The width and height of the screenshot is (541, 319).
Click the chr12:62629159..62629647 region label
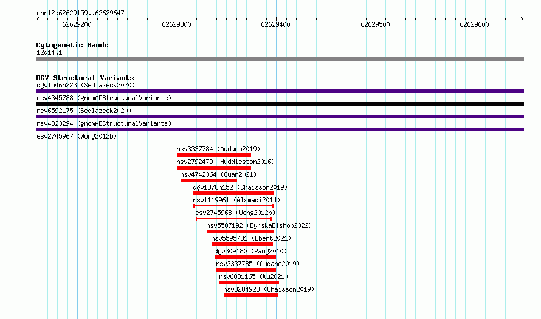click(80, 13)
